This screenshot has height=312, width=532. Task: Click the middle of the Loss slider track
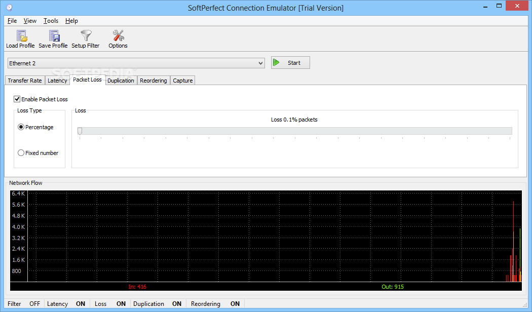(x=294, y=131)
